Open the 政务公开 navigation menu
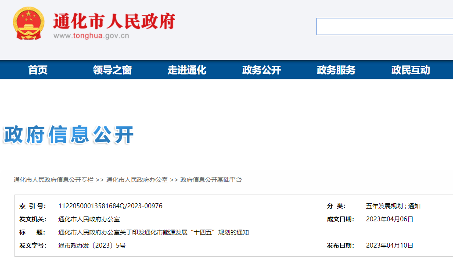Image resolution: width=453 pixels, height=259 pixels. pyautogui.click(x=262, y=70)
